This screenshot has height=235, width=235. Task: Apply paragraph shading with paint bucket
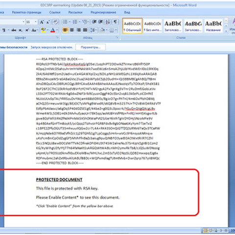102,30
